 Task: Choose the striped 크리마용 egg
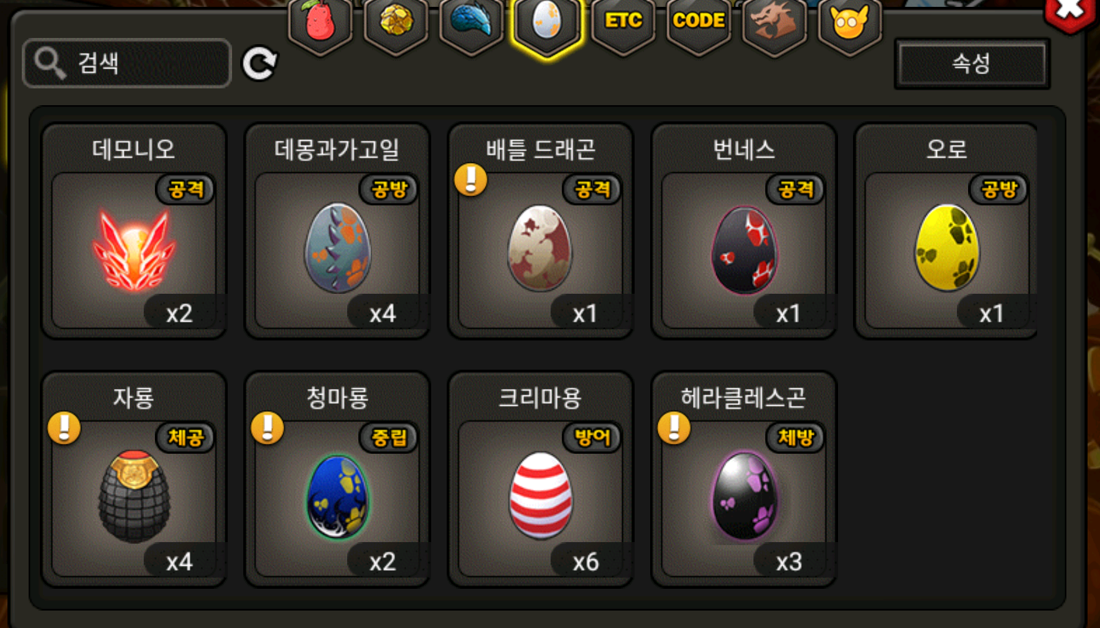pos(541,479)
